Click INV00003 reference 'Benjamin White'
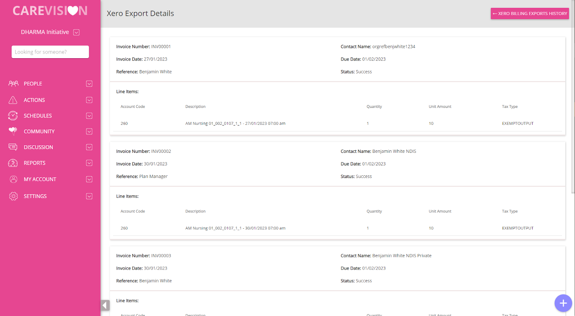 point(156,281)
